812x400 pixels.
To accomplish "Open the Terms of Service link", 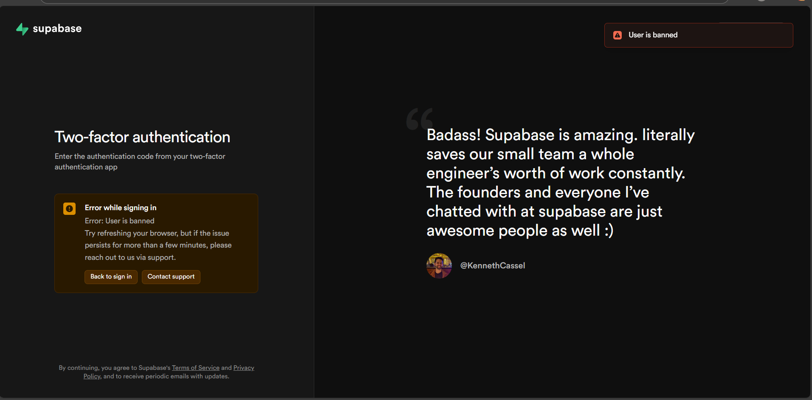I will 195,368.
